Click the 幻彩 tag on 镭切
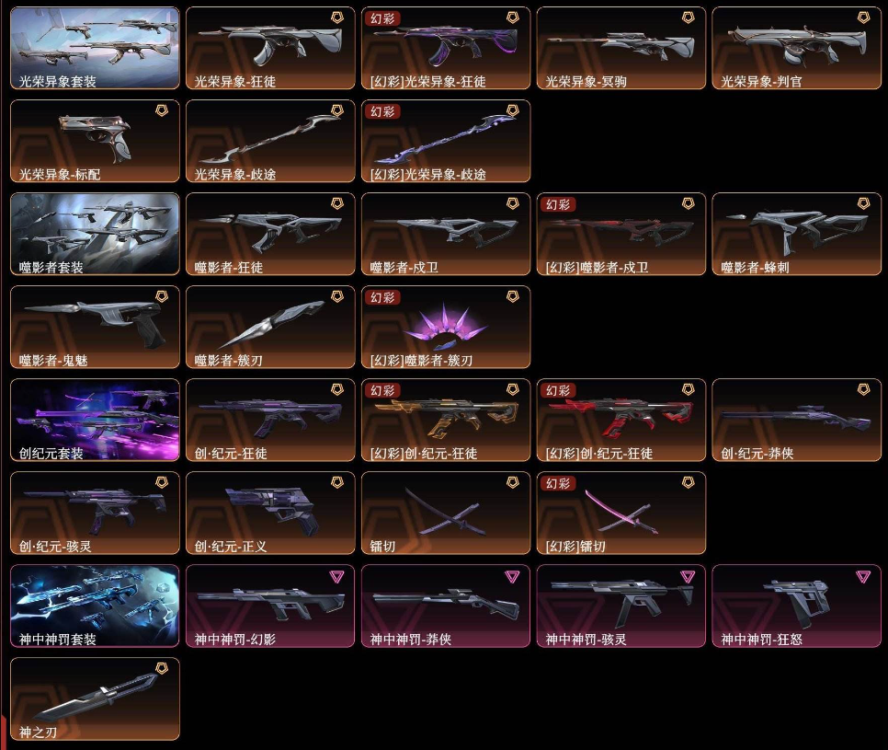 pos(558,483)
